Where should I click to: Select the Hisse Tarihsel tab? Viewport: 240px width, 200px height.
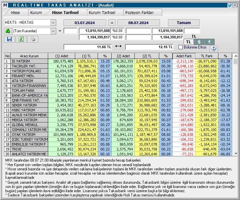(x=65, y=13)
